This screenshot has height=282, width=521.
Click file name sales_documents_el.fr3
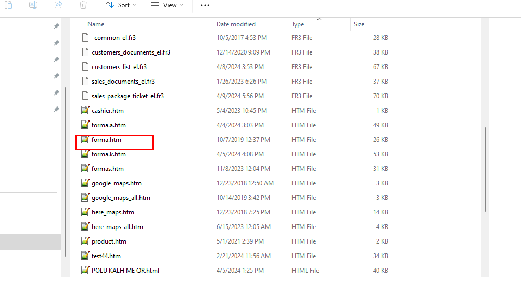[x=123, y=82]
